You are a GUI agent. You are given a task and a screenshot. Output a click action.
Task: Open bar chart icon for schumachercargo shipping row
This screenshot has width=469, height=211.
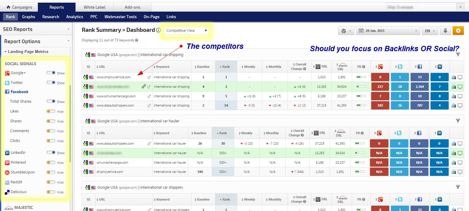[x=454, y=96]
